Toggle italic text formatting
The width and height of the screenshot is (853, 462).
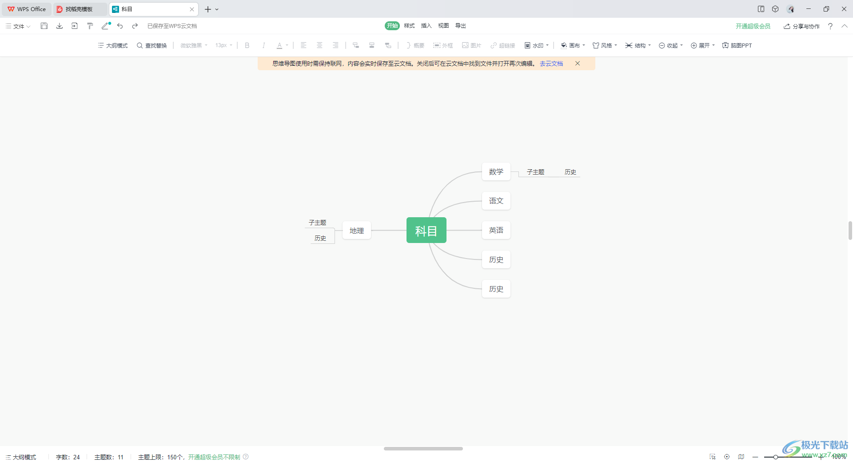pyautogui.click(x=263, y=45)
